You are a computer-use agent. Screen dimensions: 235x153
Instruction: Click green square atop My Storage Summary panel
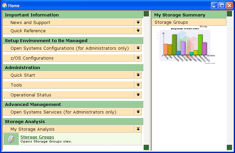229,14
